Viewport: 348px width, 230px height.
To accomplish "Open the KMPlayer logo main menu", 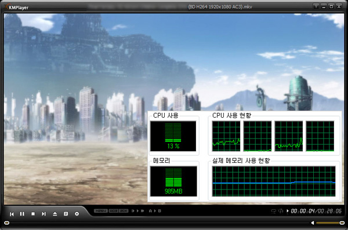I will [17, 7].
